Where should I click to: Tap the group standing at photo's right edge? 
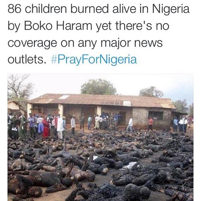click(180, 125)
